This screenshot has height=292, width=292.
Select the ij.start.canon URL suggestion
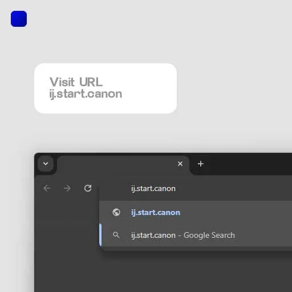point(196,212)
